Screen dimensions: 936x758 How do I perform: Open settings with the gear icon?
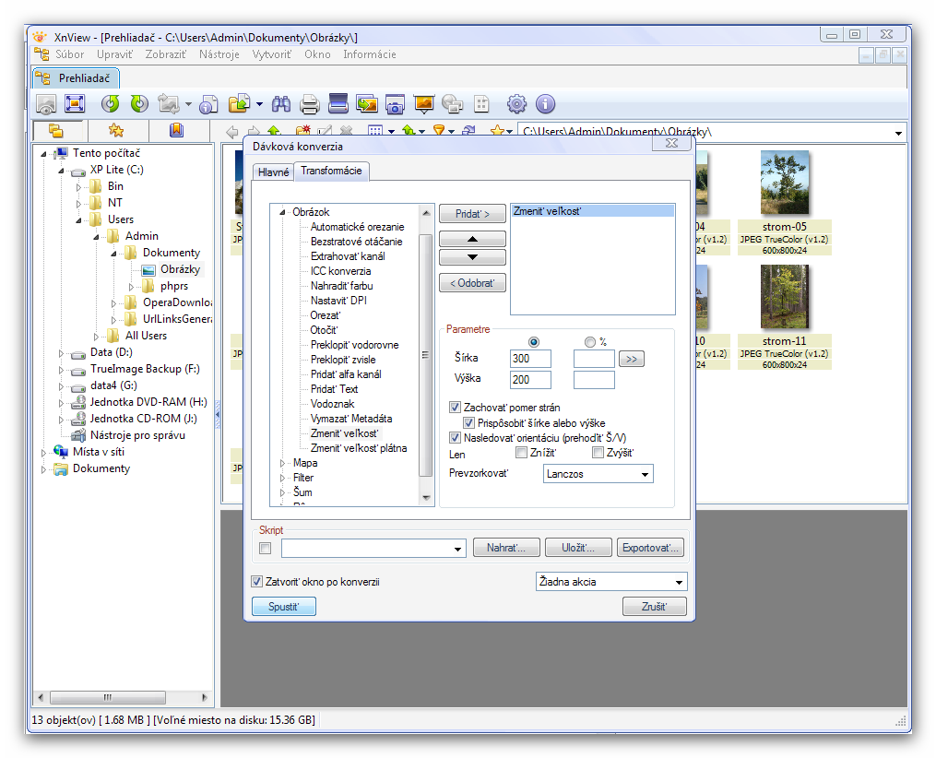516,104
